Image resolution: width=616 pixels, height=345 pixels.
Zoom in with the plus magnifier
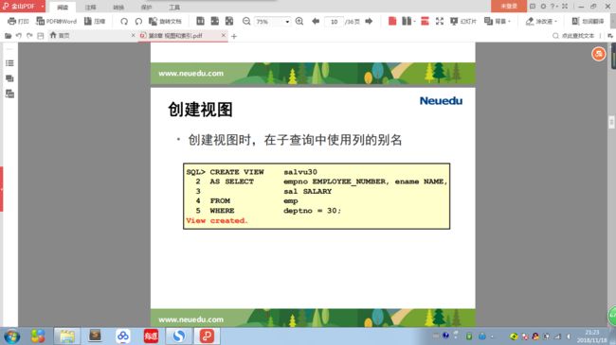coord(299,21)
